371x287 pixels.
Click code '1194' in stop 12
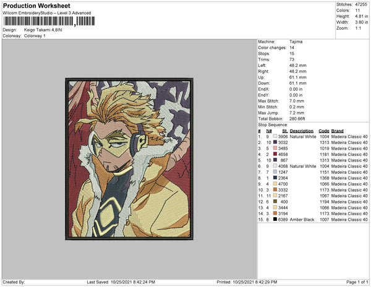[324, 202]
